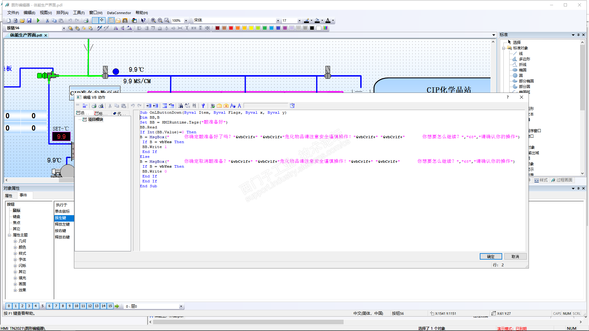Click the syntax check icon in VB editor
This screenshot has width=589, height=331.
coord(213,106)
